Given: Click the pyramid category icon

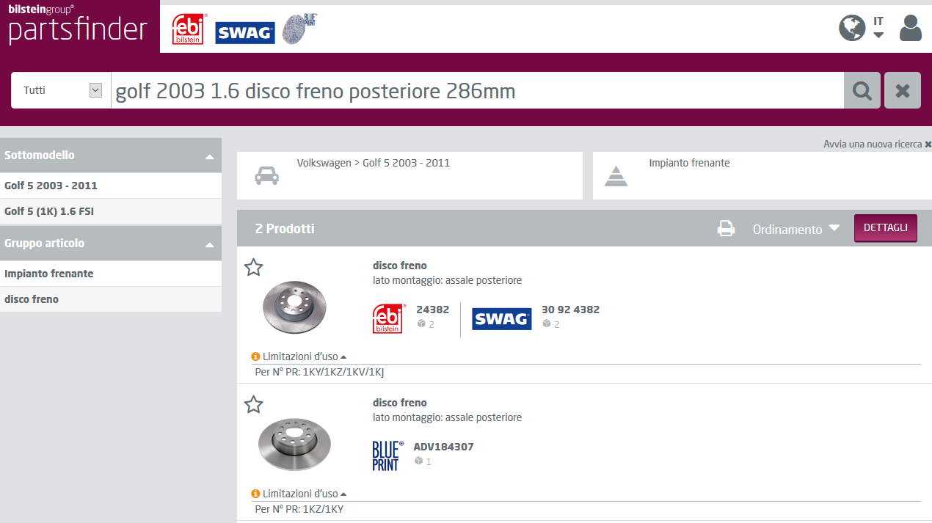Looking at the screenshot, I should point(616,176).
